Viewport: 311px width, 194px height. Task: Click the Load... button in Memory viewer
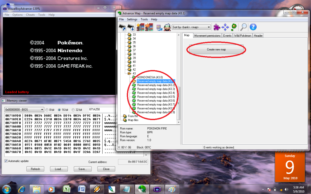[x=59, y=169]
